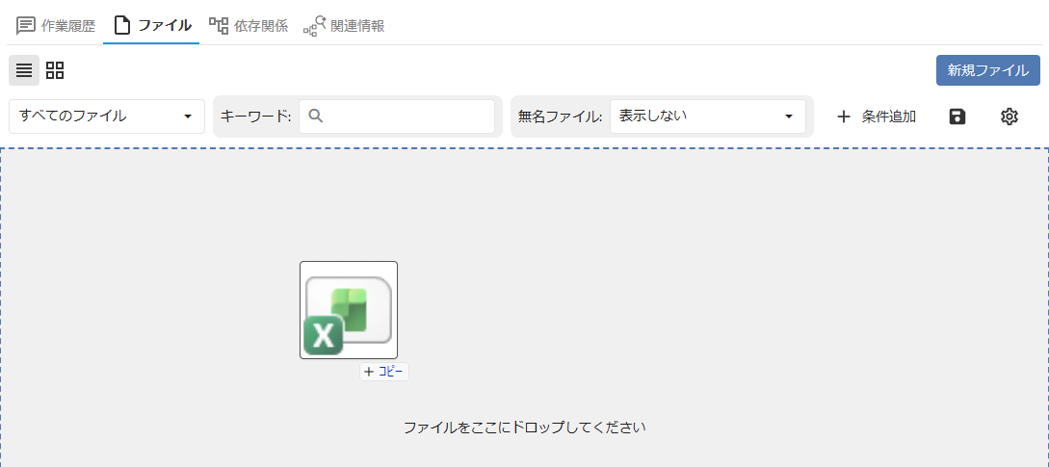Viewport: 1049px width, 467px height.
Task: Select the ファイル tab
Action: [152, 26]
